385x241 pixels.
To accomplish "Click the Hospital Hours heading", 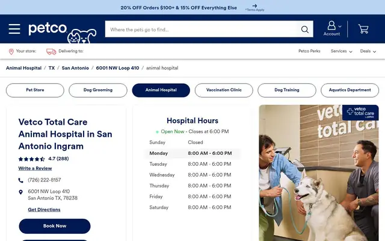I will 192,120.
